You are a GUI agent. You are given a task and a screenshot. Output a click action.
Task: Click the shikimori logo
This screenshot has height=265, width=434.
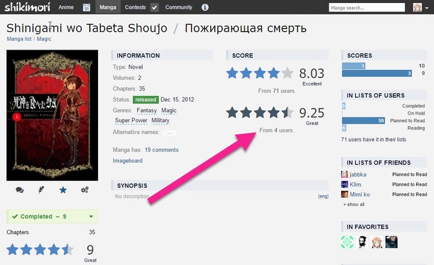point(27,7)
